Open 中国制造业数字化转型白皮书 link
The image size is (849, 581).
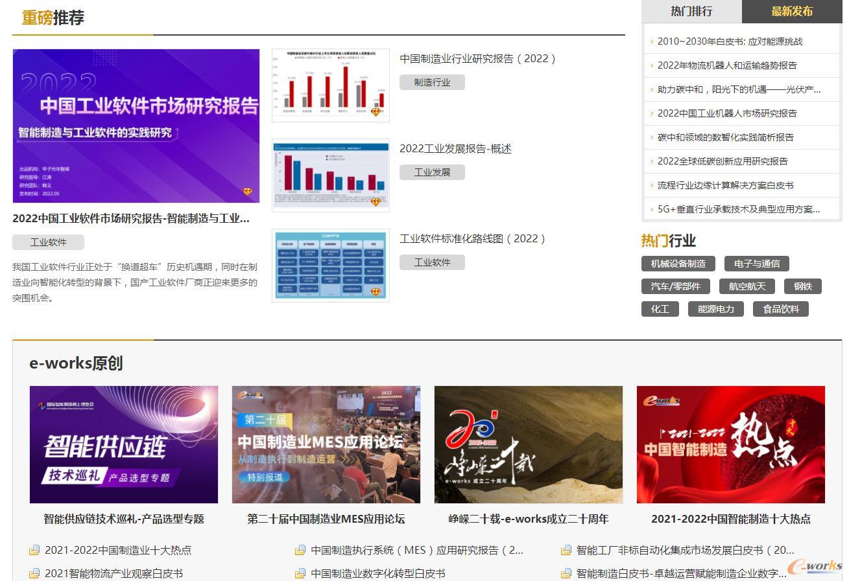(378, 574)
